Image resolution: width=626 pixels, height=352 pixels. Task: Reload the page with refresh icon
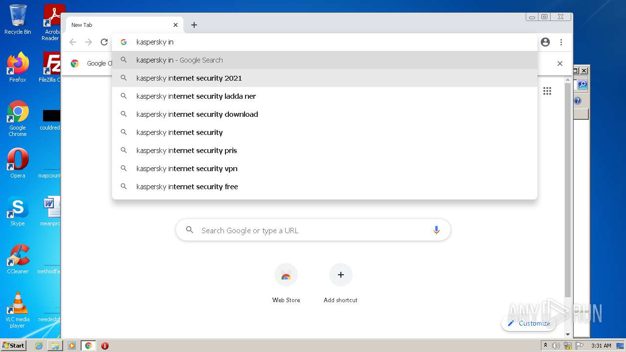pyautogui.click(x=104, y=42)
